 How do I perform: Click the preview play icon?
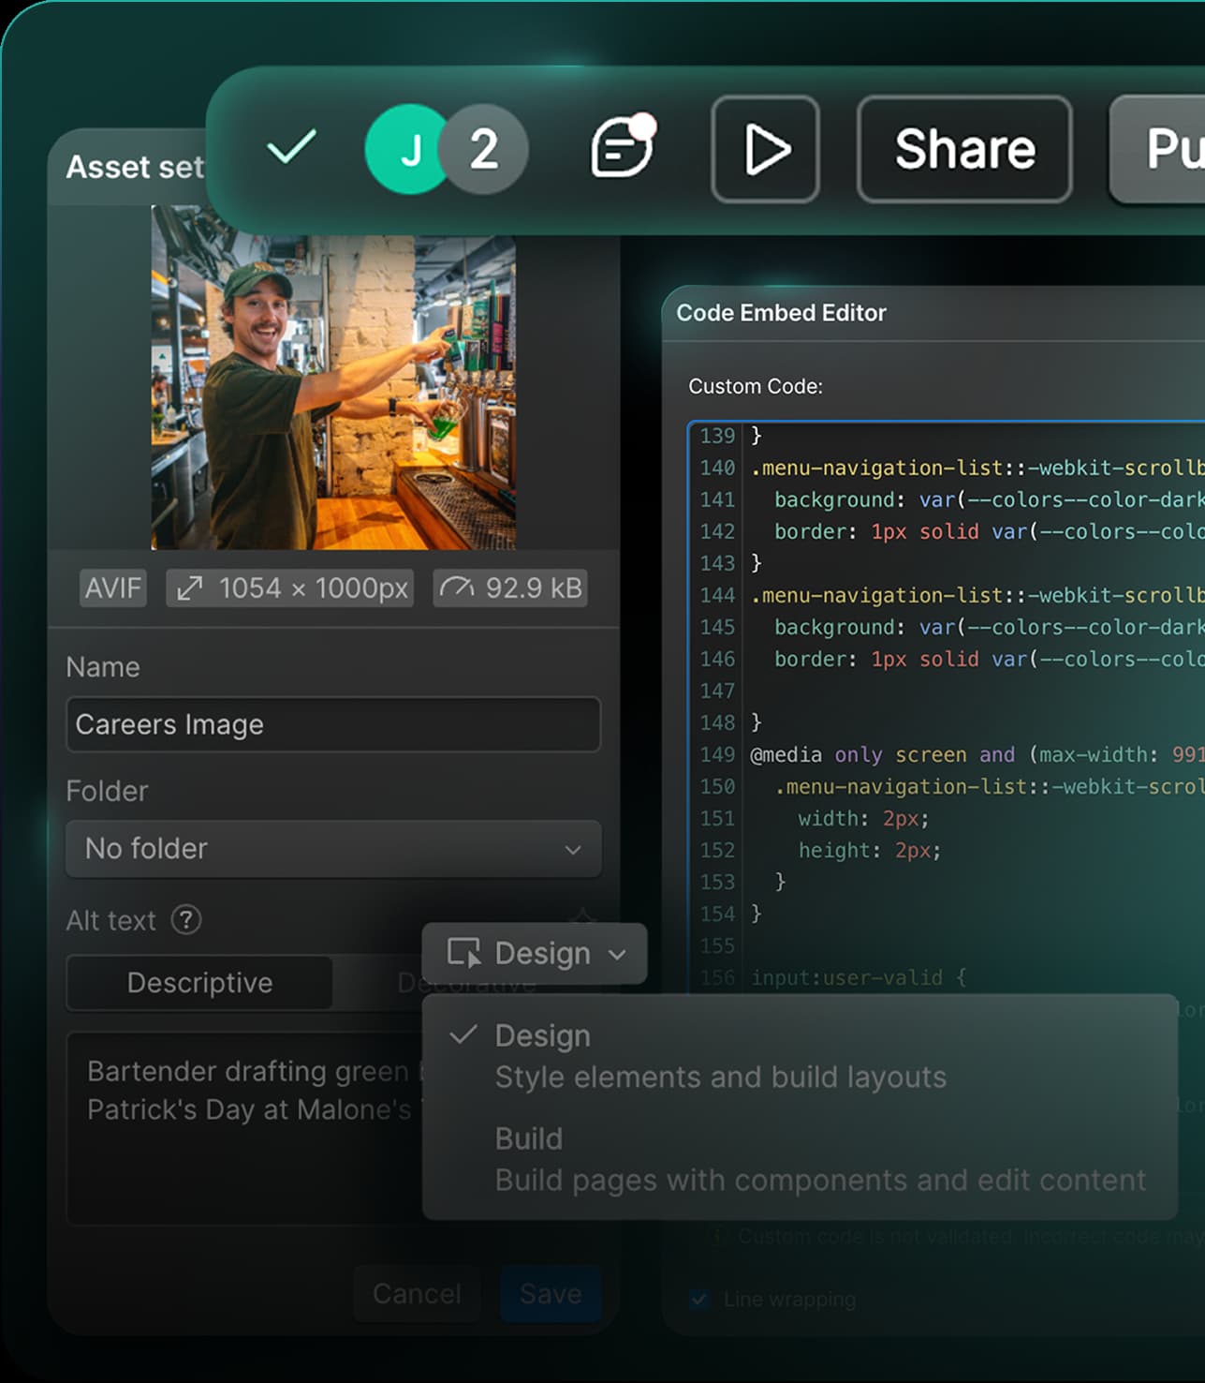[x=765, y=150]
